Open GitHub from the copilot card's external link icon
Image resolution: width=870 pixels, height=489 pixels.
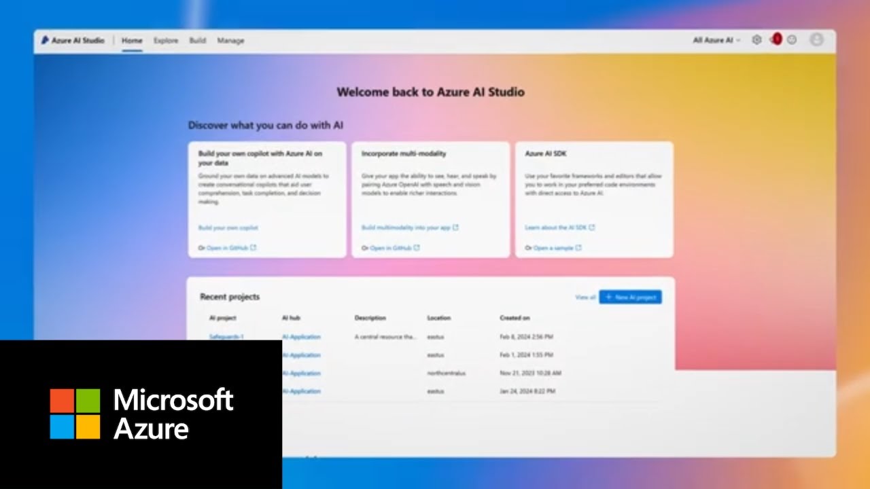[252, 248]
